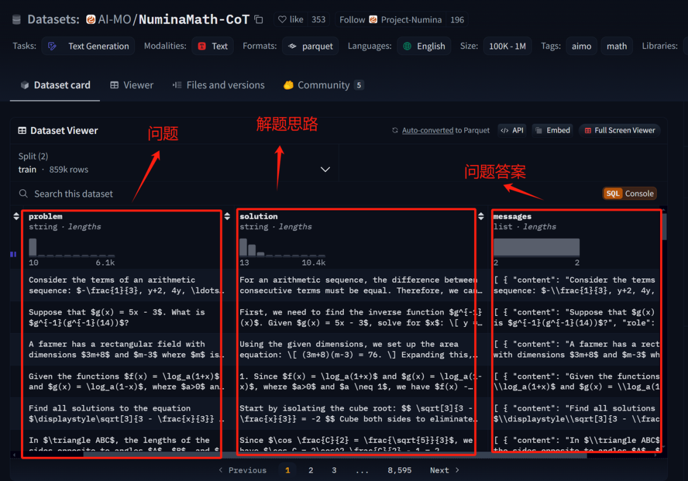This screenshot has width=688, height=481.
Task: Select solution cell "Start by isolating the cube root"
Action: coord(360,413)
